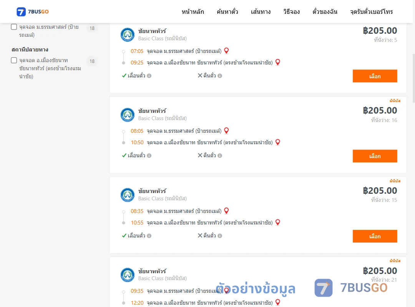Image resolution: width=415 pixels, height=307 pixels.
Task: Click Basic Class (รถมินิบัส) on 08:05 trip
Action: click(162, 119)
